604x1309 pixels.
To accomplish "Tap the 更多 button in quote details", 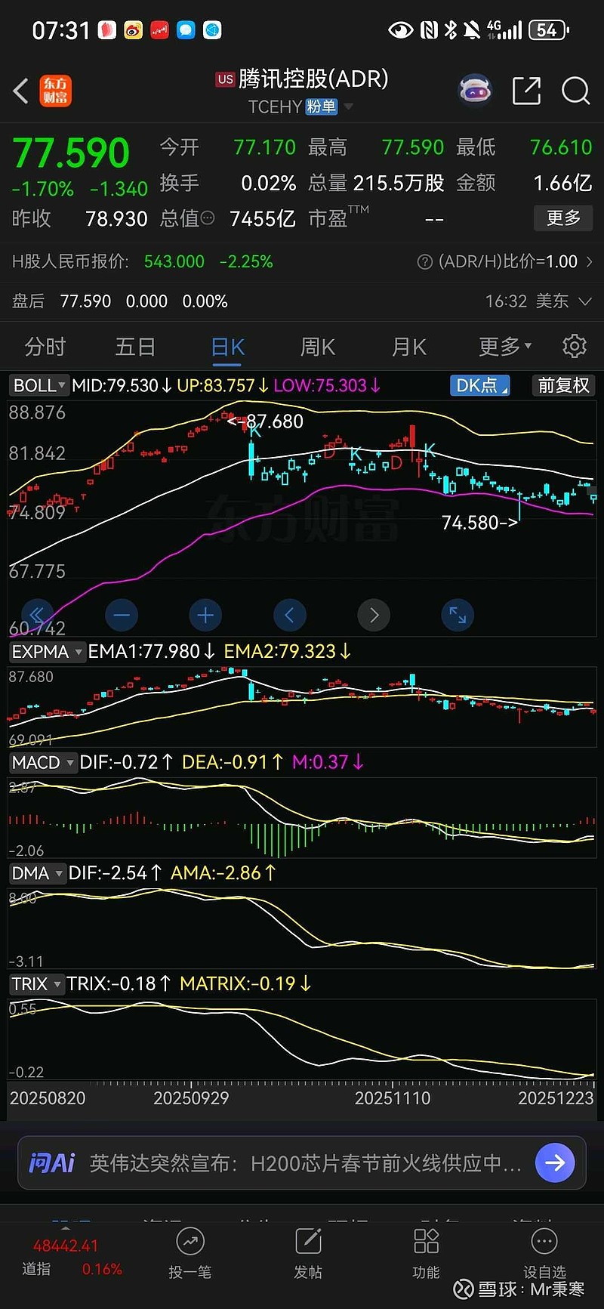I will pos(563,218).
